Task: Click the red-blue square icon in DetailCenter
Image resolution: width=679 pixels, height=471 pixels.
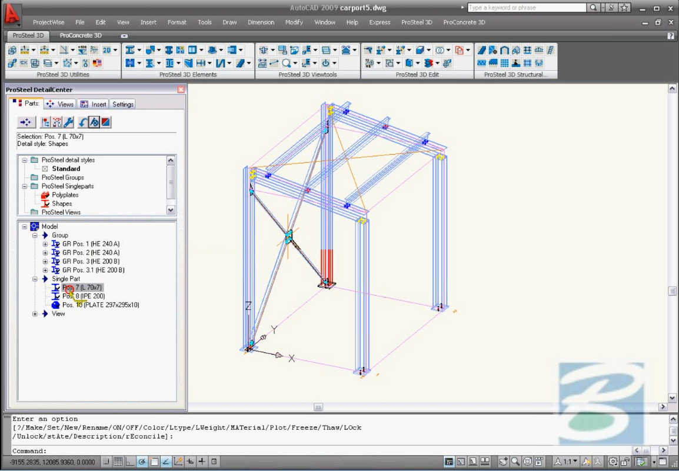Action: click(106, 122)
